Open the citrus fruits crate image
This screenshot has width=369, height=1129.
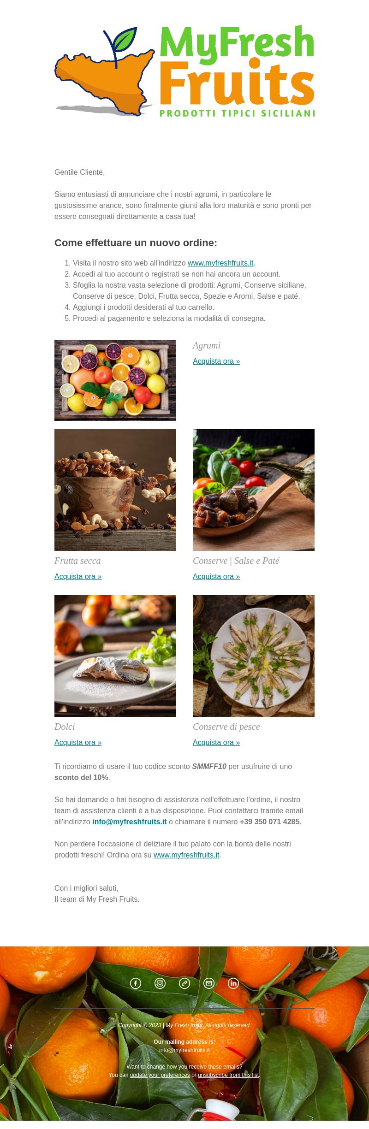(115, 380)
